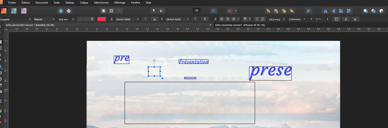
Task: Toggle italic formatting
Action: pyautogui.click(x=86, y=19)
